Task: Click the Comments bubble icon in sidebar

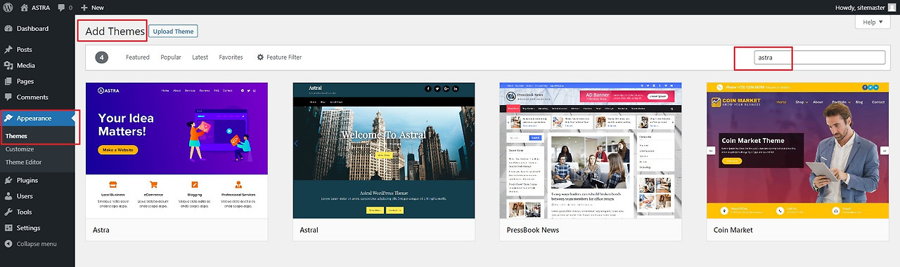Action: click(x=8, y=97)
